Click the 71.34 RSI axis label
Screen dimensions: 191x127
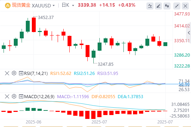(184, 81)
